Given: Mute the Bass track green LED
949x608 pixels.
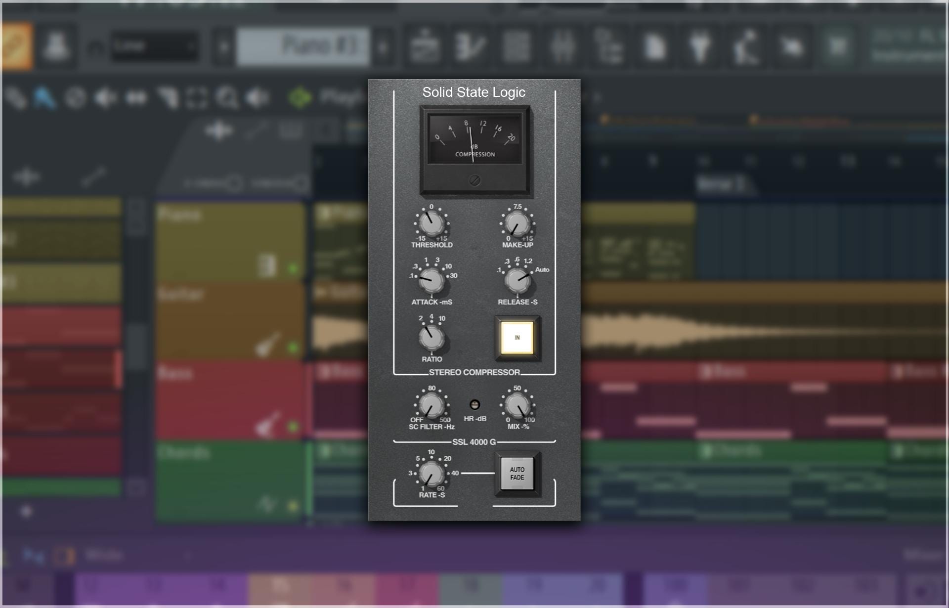Looking at the screenshot, I should click(293, 426).
